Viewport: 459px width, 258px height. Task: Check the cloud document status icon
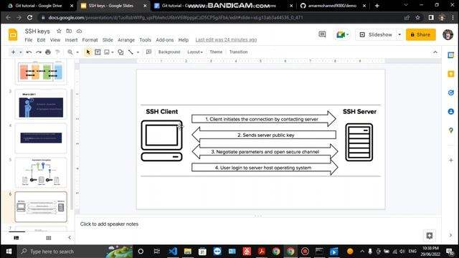pos(79,31)
